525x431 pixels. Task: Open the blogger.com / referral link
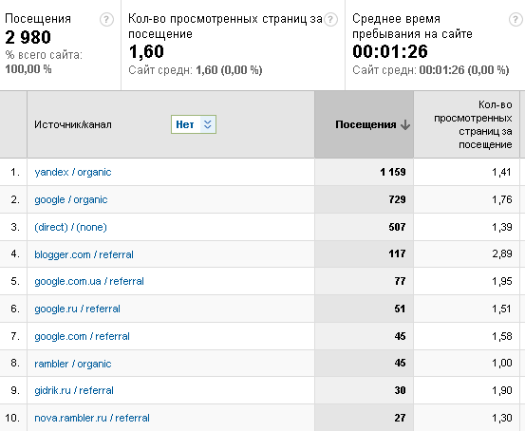click(x=84, y=254)
